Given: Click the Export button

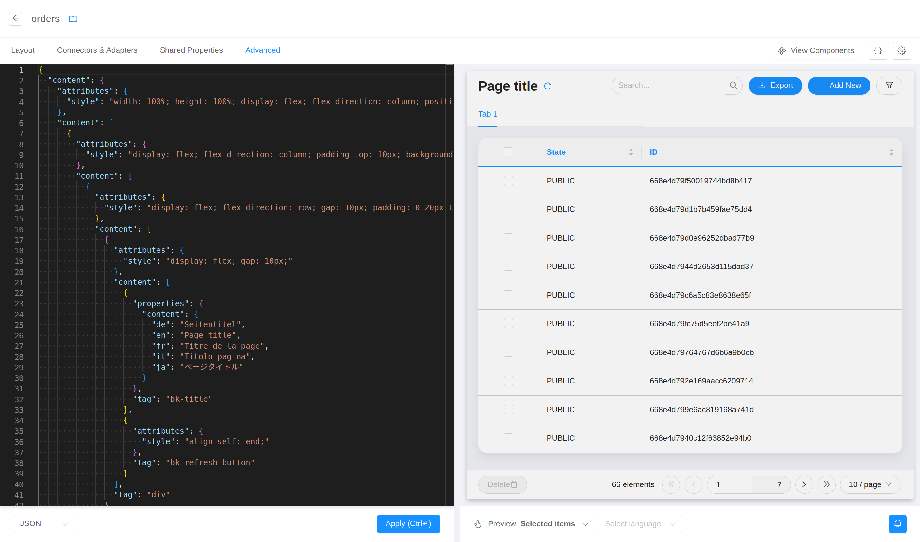Looking at the screenshot, I should pos(775,85).
